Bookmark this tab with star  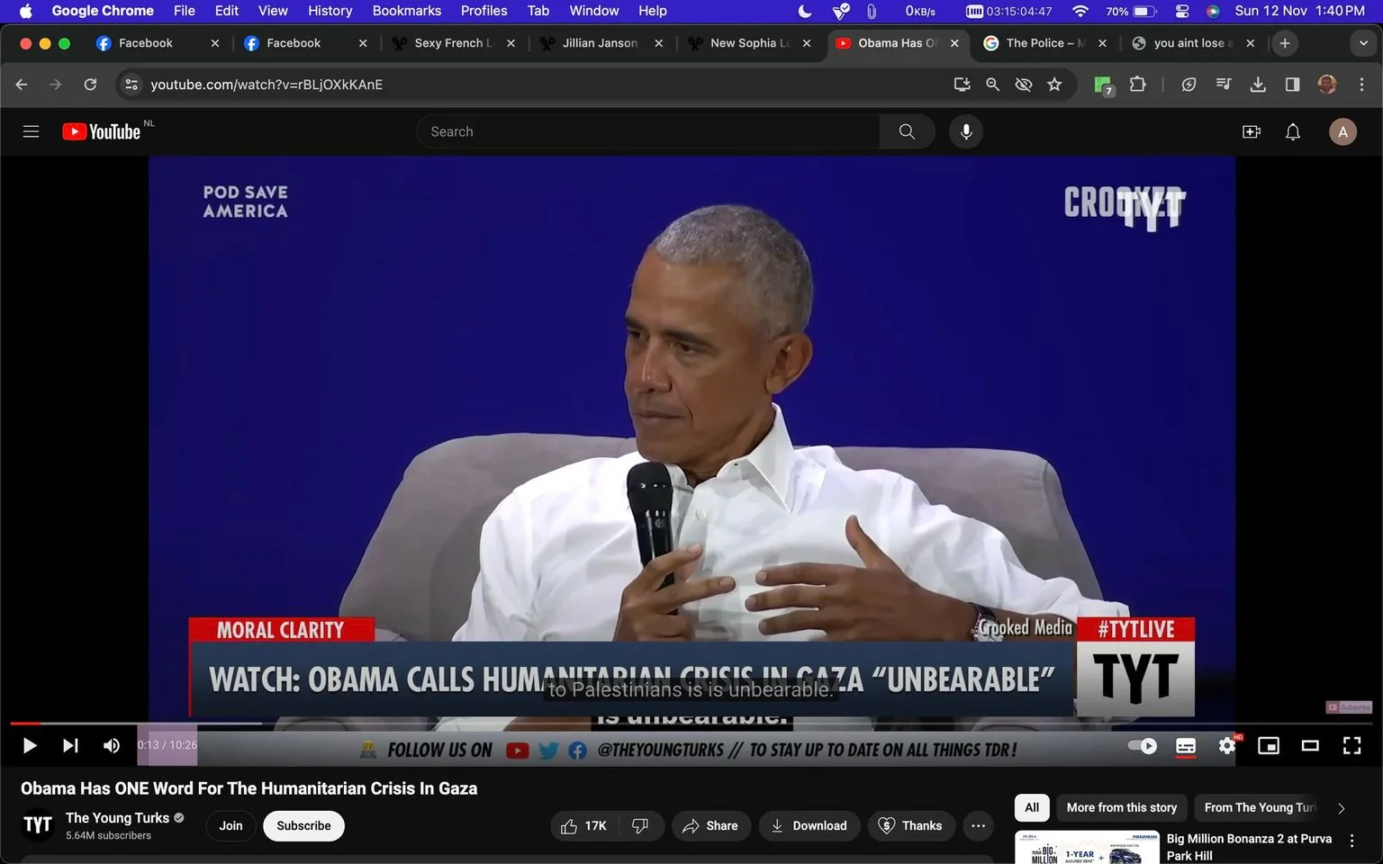pyautogui.click(x=1054, y=84)
